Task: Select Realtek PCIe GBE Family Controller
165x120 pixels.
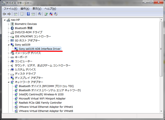Action: click(x=40, y=103)
